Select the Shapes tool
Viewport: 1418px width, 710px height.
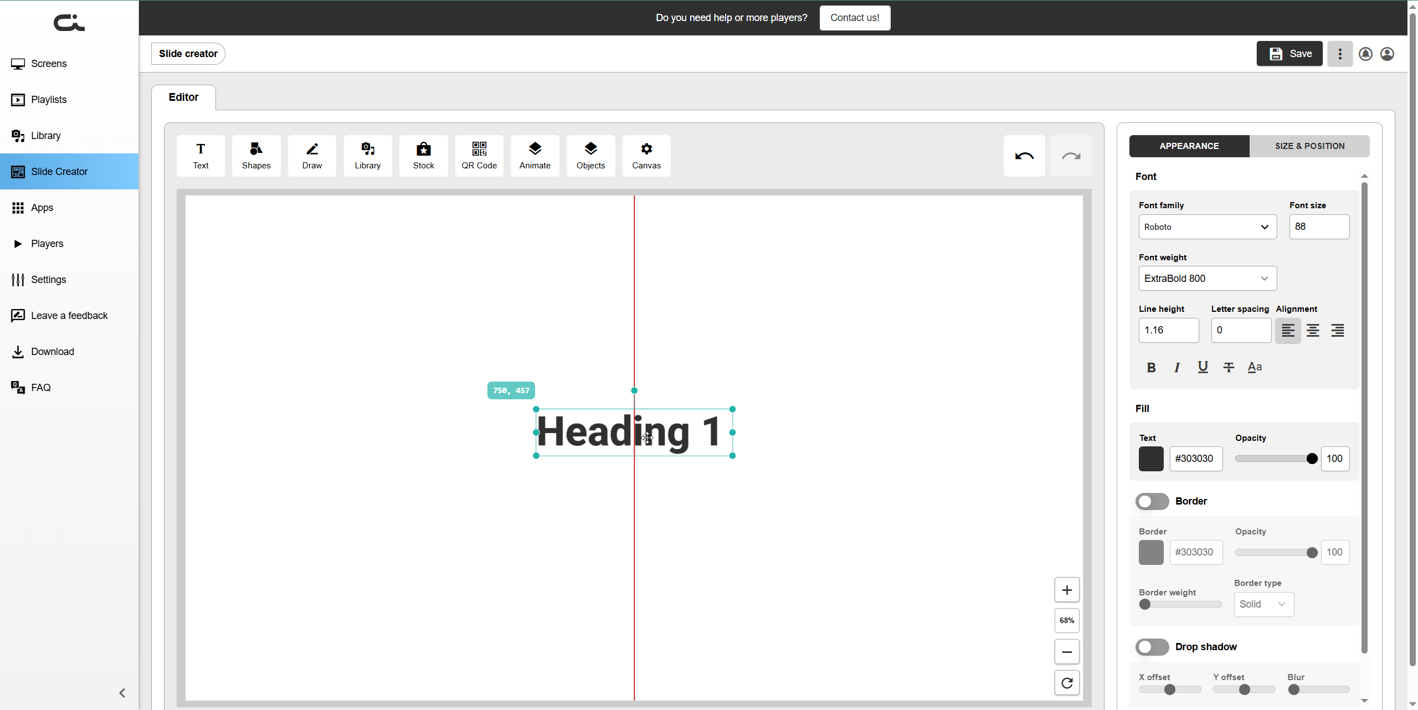(x=256, y=156)
